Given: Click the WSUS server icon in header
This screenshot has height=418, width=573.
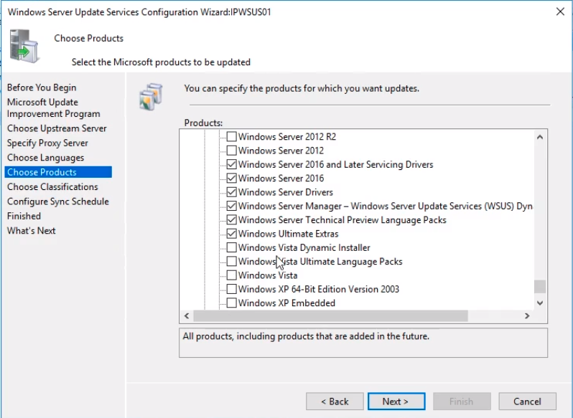Looking at the screenshot, I should 24,47.
